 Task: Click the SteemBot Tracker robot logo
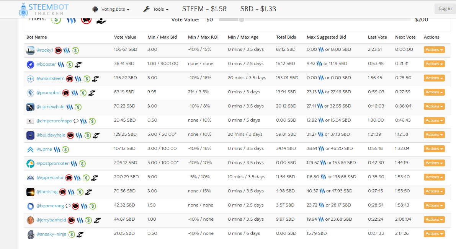click(23, 10)
